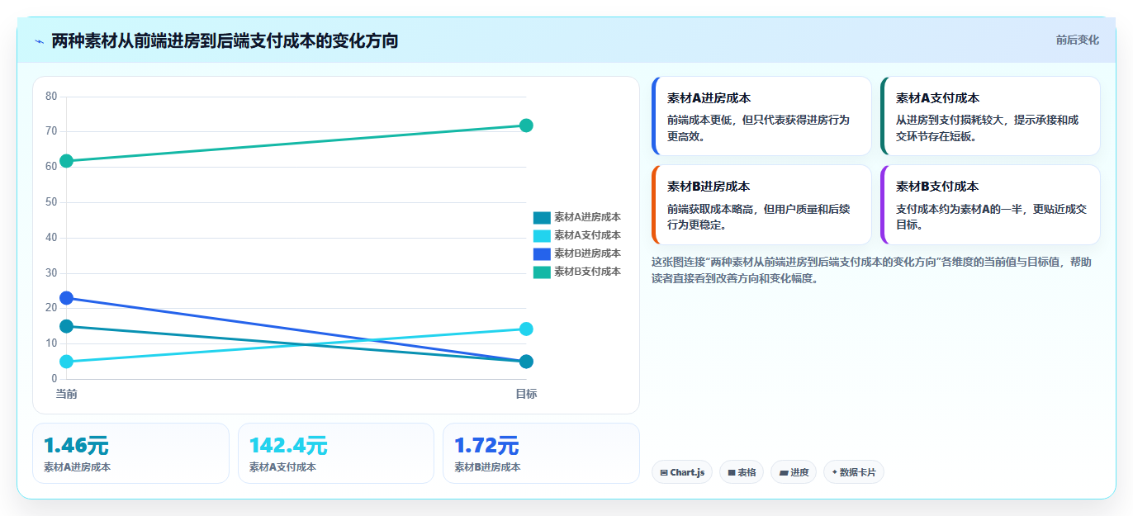The width and height of the screenshot is (1133, 516).
Task: Click the 进度 tag
Action: pyautogui.click(x=794, y=472)
